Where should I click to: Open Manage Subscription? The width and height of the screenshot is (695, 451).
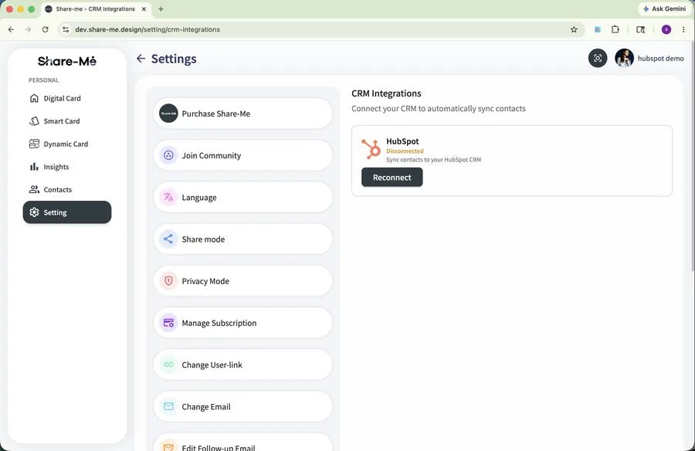coord(243,323)
